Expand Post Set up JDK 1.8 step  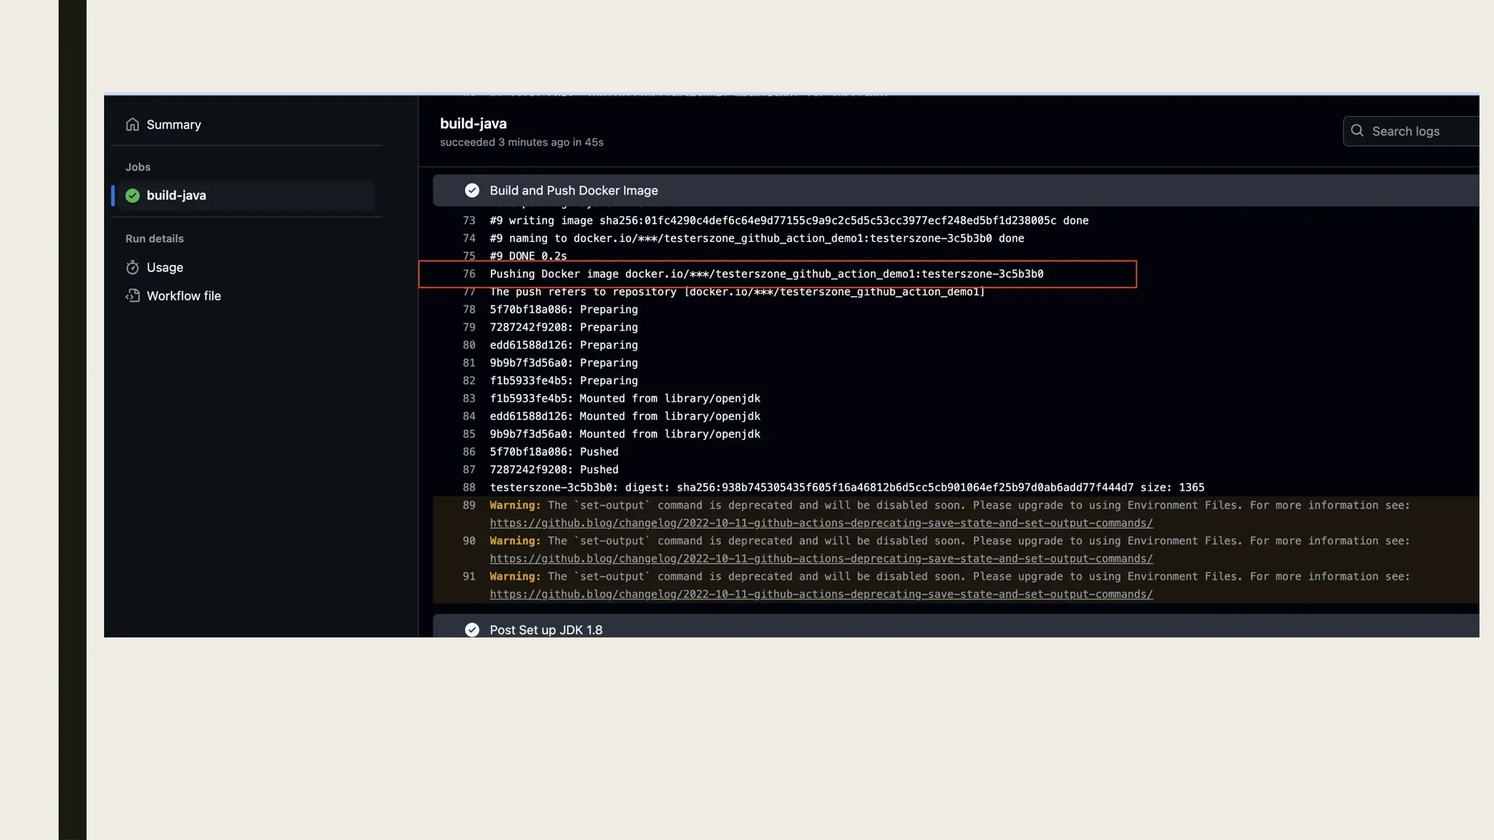tap(546, 630)
